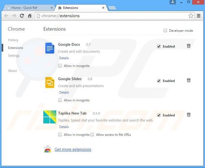Click the page icon in address bar
Viewport: 205px width, 168px height.
click(x=38, y=16)
